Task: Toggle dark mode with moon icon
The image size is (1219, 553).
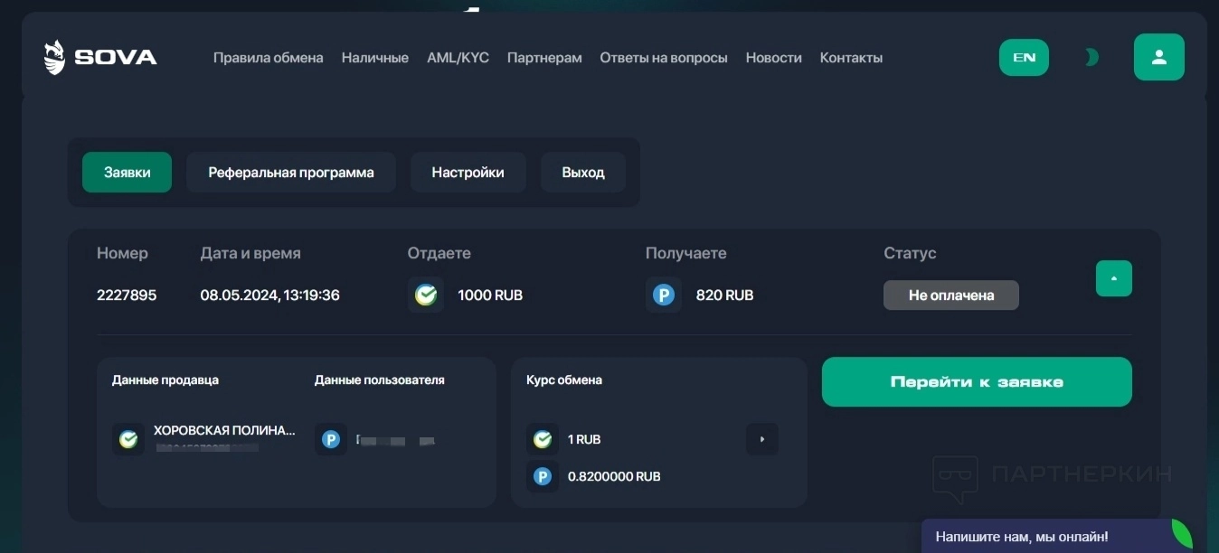Action: tap(1091, 58)
